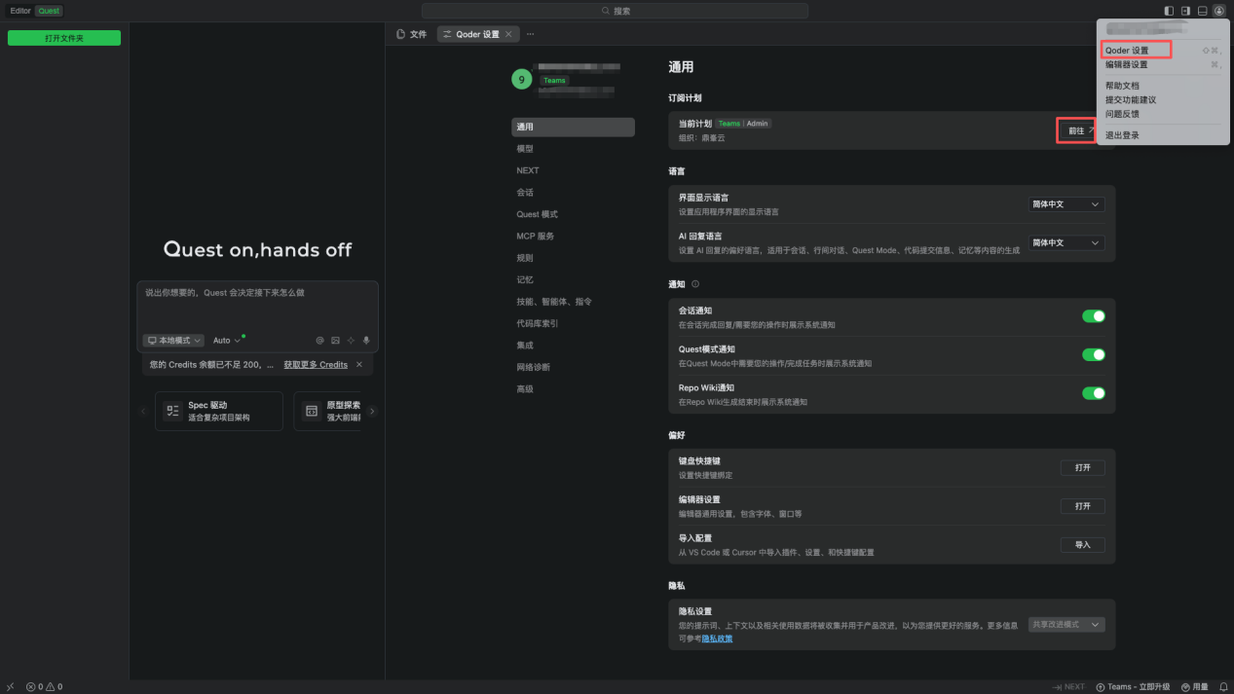Click the user account avatar icon

1219,11
